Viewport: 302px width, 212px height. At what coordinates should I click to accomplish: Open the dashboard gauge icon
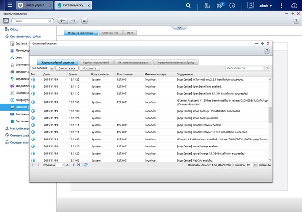(294, 6)
